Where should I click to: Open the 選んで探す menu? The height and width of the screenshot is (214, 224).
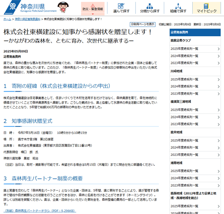(121, 8)
